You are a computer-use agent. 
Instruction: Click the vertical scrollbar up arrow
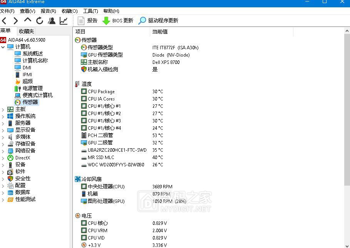pyautogui.click(x=347, y=31)
